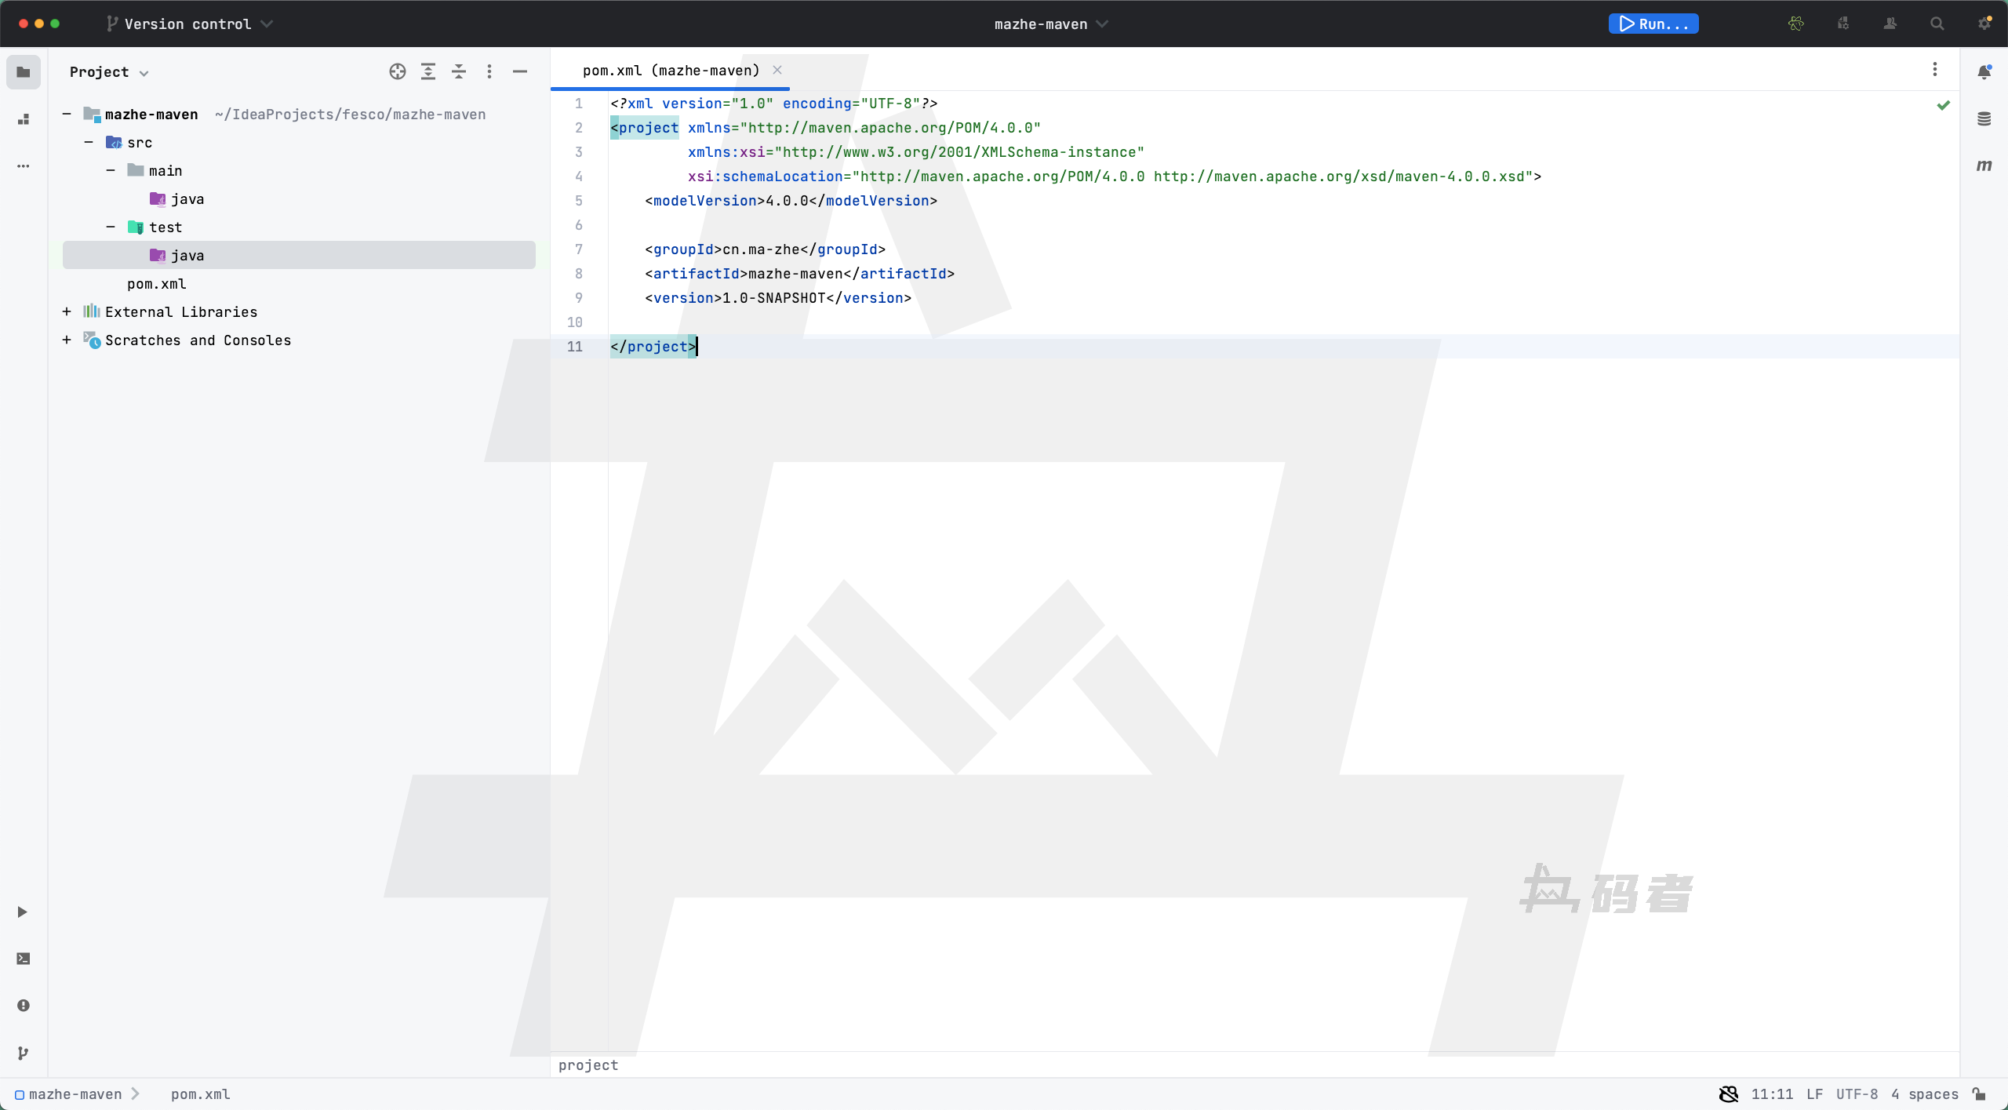This screenshot has width=2008, height=1110.
Task: Open the Maven tool window icon
Action: pyautogui.click(x=1984, y=166)
